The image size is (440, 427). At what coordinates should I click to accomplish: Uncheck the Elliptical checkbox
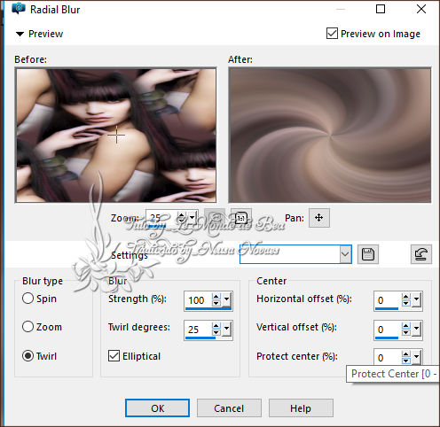tap(114, 356)
